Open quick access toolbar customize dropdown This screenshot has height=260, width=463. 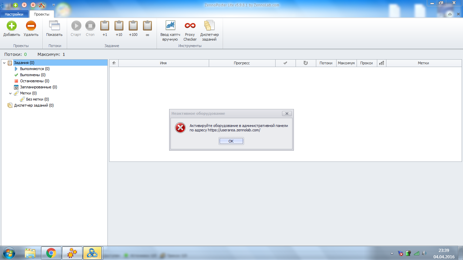pos(54,5)
